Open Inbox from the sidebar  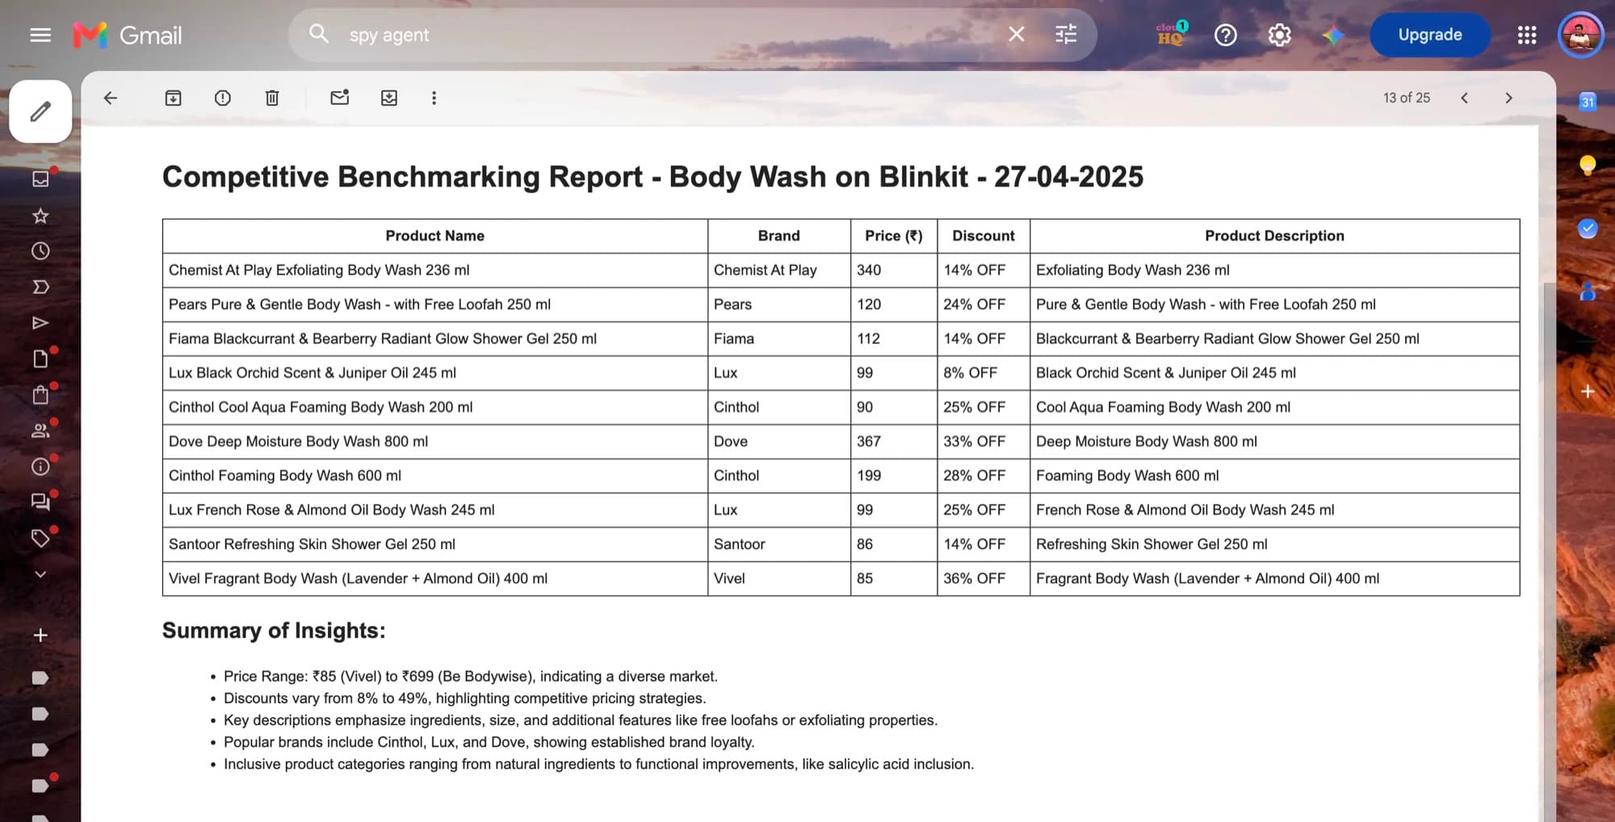pyautogui.click(x=40, y=178)
